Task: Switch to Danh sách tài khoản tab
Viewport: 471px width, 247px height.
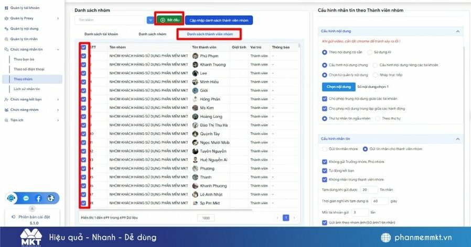Action: coord(101,34)
